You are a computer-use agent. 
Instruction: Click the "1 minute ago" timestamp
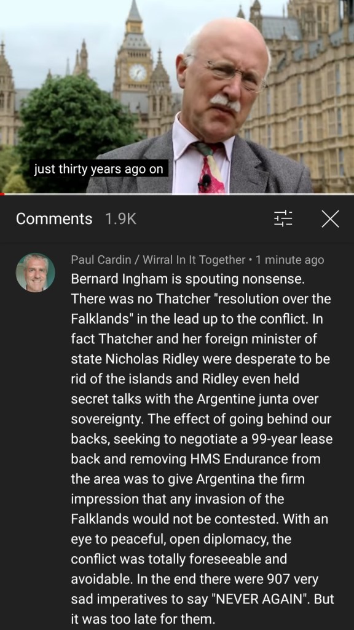pos(290,260)
